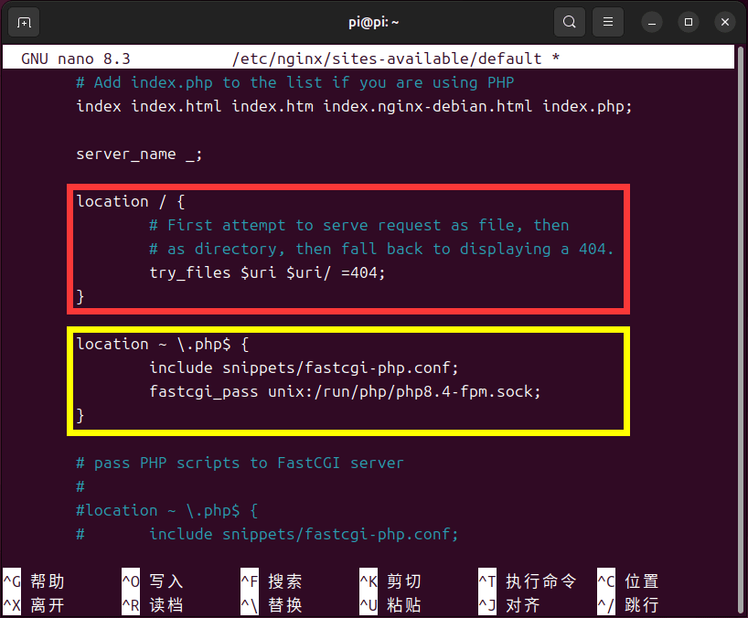
Task: Click the ^X 离开 exit shortcut
Action: 35,605
